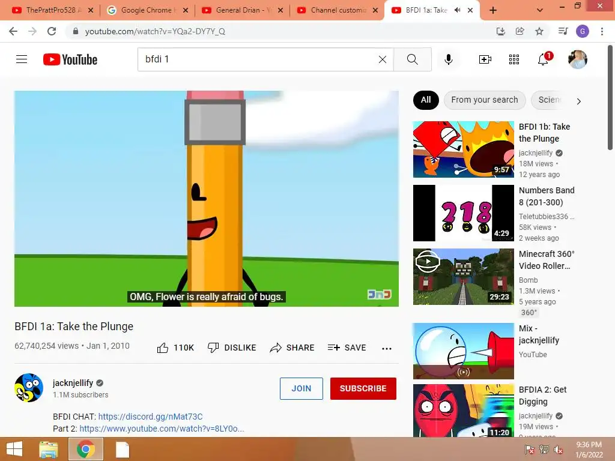Open the jacknjellify channel name link

tap(73, 383)
